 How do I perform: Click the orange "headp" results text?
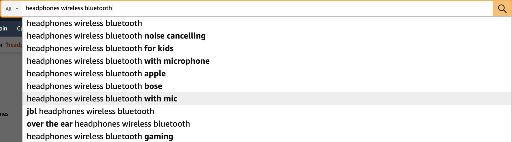tap(13, 45)
